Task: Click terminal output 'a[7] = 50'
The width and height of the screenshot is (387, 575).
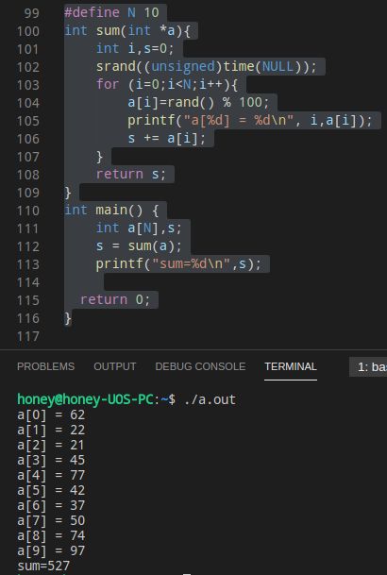Action: (51, 520)
